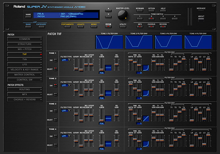Image resolution: width=220 pixels, height=154 pixels.
Task: Open the CONTROL SW page
Action: [x=25, y=80]
